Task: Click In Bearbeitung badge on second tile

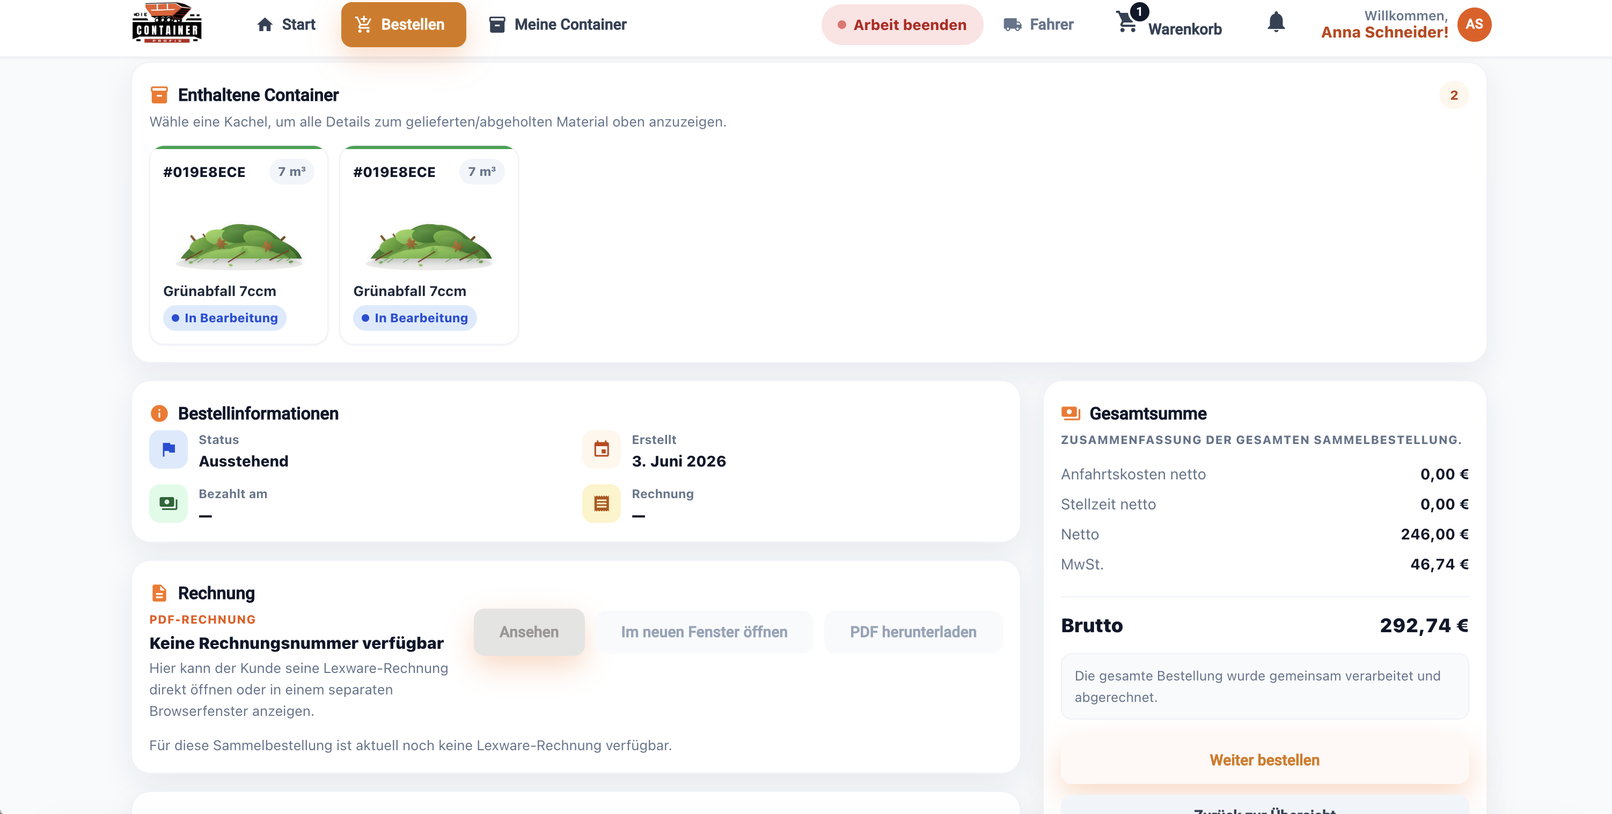Action: [x=415, y=317]
